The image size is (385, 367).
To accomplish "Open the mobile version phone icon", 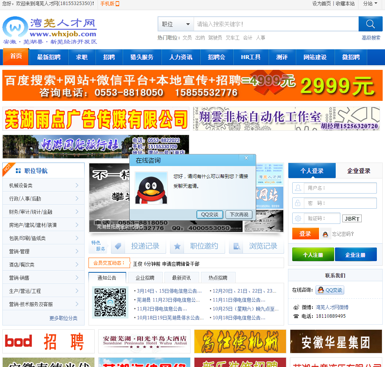I will pos(117,3).
